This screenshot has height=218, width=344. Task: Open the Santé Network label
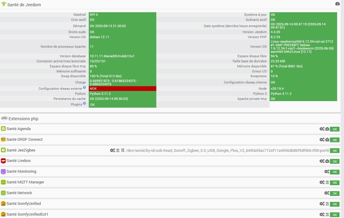(x=19, y=193)
